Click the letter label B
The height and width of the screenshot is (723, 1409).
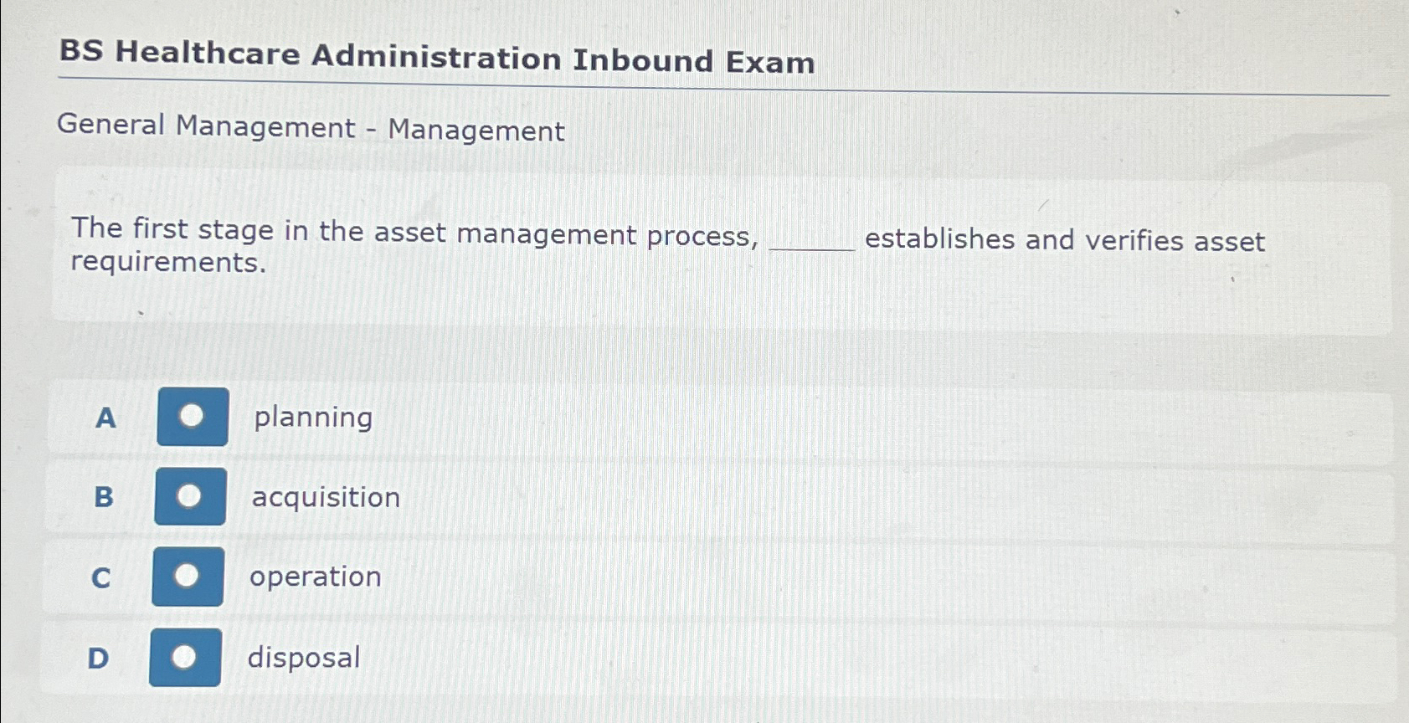pos(102,497)
